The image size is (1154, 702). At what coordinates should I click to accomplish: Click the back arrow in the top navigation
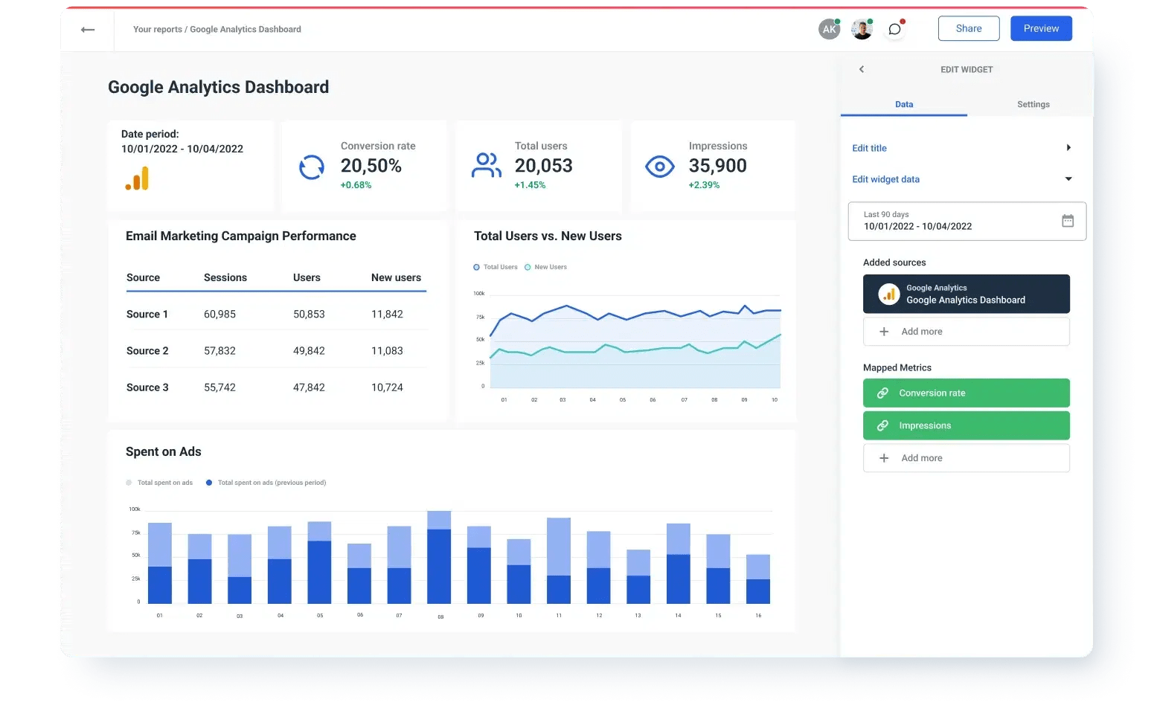(87, 29)
